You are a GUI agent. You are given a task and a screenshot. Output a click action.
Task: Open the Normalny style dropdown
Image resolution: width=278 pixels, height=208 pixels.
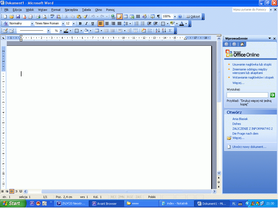pyautogui.click(x=32, y=24)
